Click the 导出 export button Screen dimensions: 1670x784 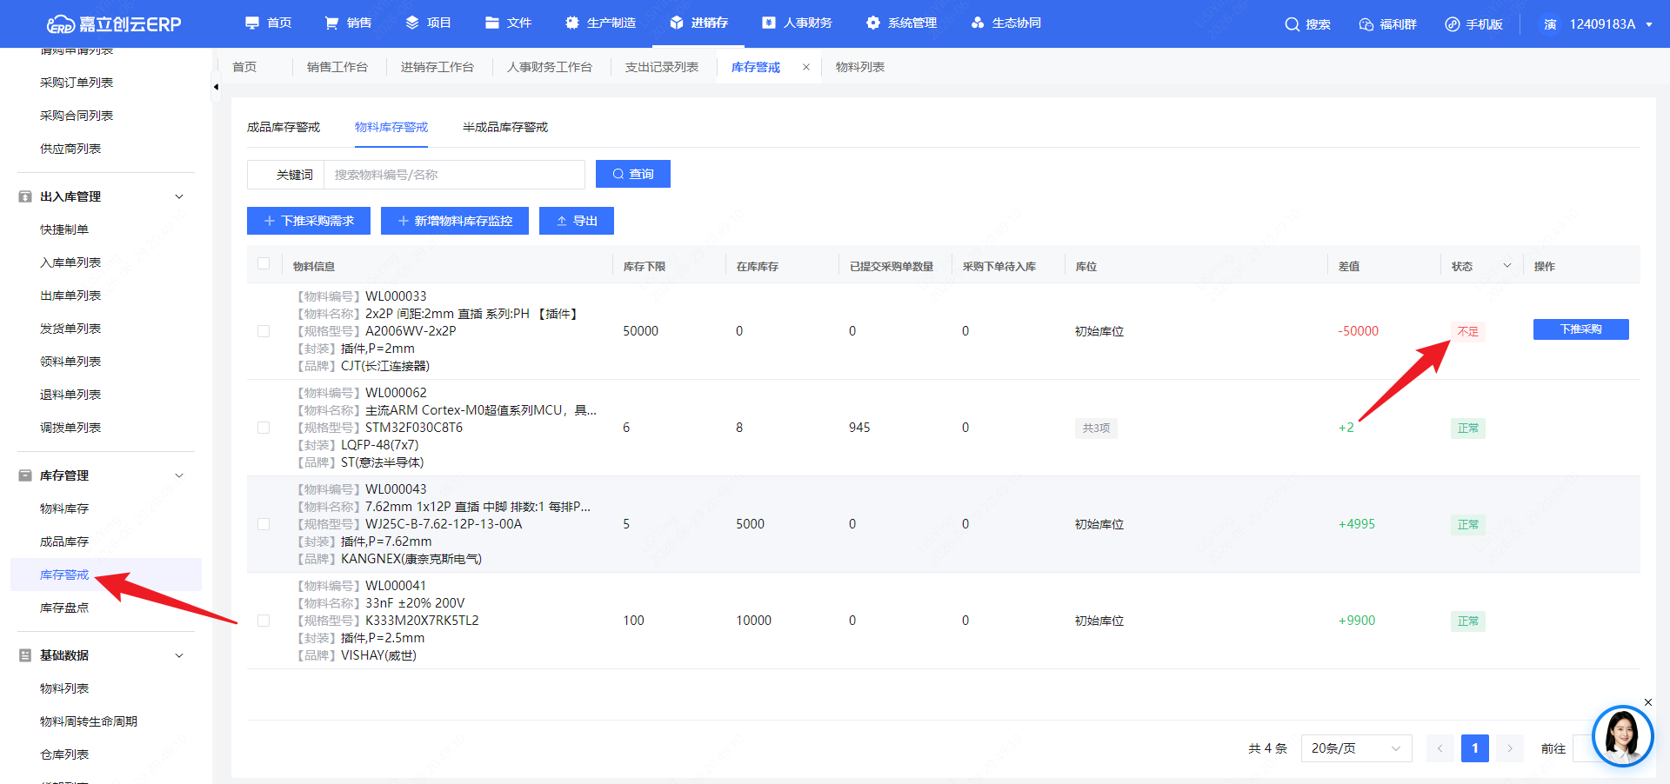(x=577, y=221)
